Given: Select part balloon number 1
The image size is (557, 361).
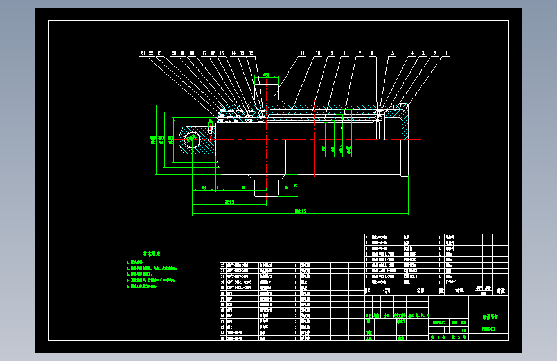Looking at the screenshot, I should click(446, 53).
